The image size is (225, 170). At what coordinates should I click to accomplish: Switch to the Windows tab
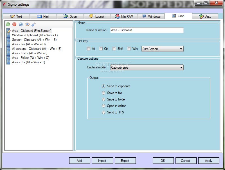(x=151, y=17)
